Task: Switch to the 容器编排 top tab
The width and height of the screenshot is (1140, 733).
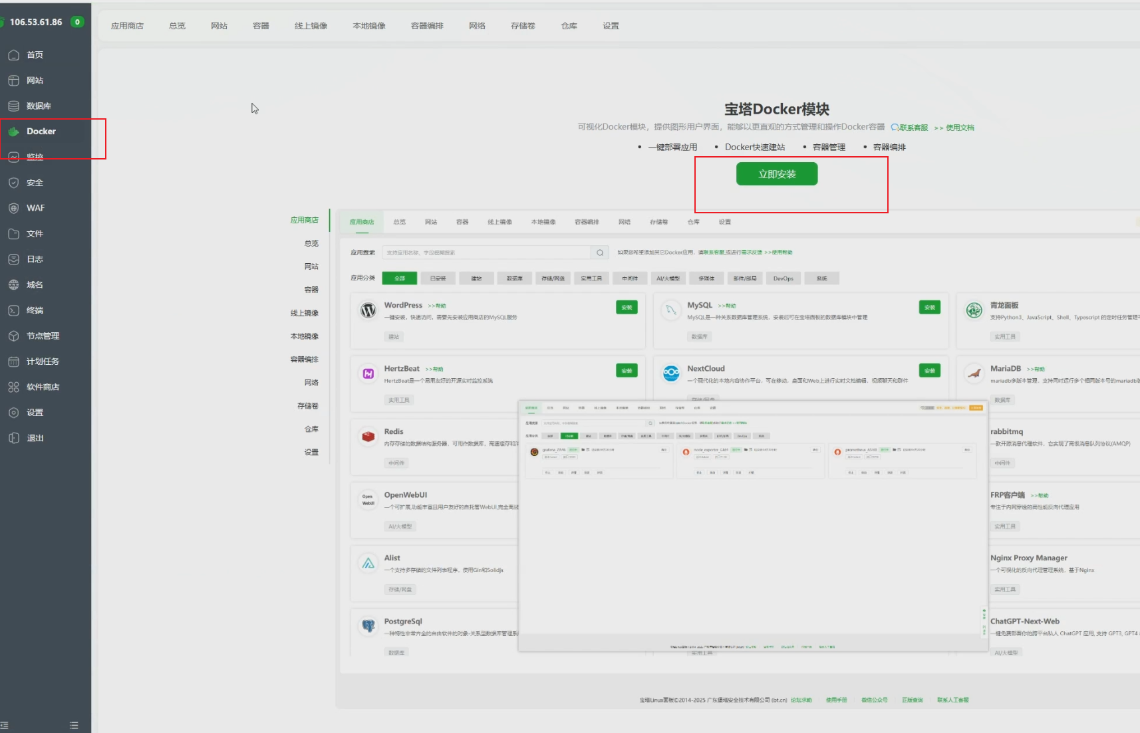Action: [x=427, y=26]
